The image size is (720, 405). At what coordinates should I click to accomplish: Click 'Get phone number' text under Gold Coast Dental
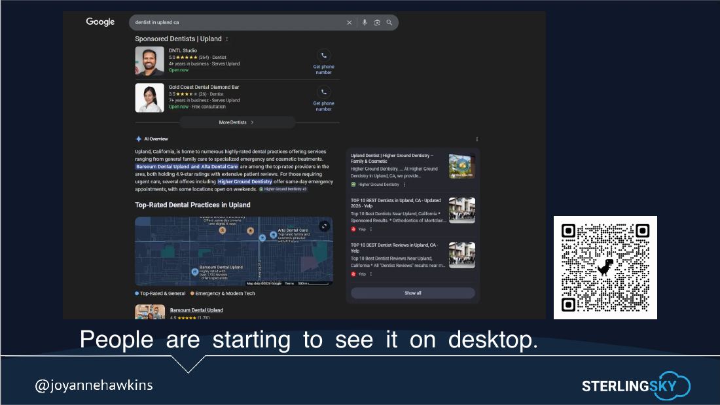(324, 106)
